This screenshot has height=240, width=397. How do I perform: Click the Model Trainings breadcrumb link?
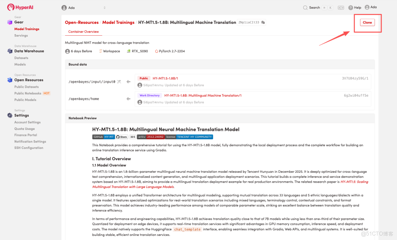click(x=118, y=22)
